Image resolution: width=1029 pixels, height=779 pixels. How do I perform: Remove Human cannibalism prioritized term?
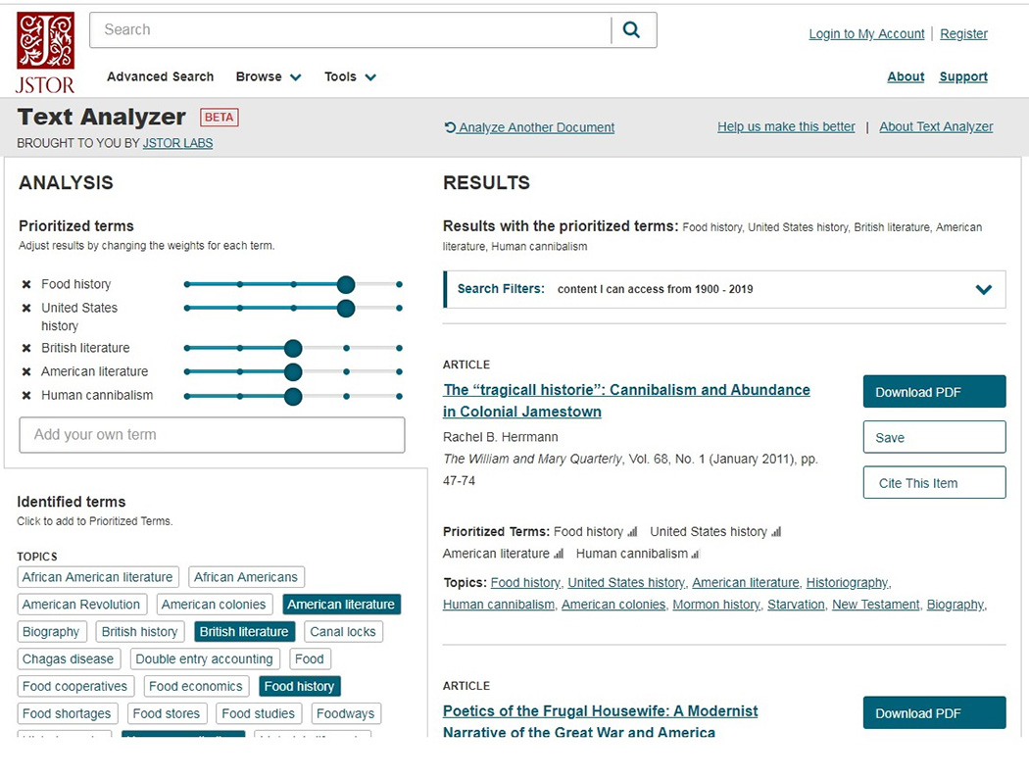coord(26,395)
